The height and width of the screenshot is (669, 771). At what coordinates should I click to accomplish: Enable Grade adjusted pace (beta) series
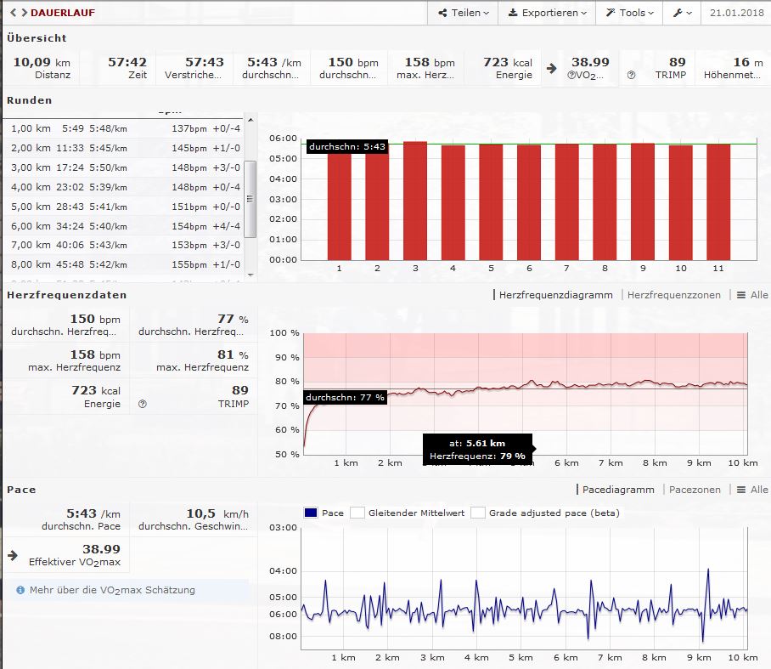tap(478, 513)
